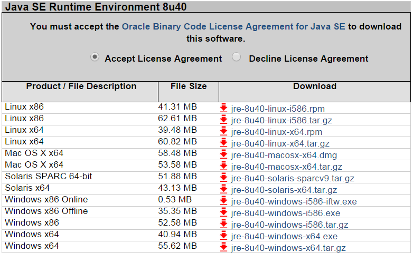Click download arrow icon beside jre-8u40-linux-x64.rpm

[223, 131]
